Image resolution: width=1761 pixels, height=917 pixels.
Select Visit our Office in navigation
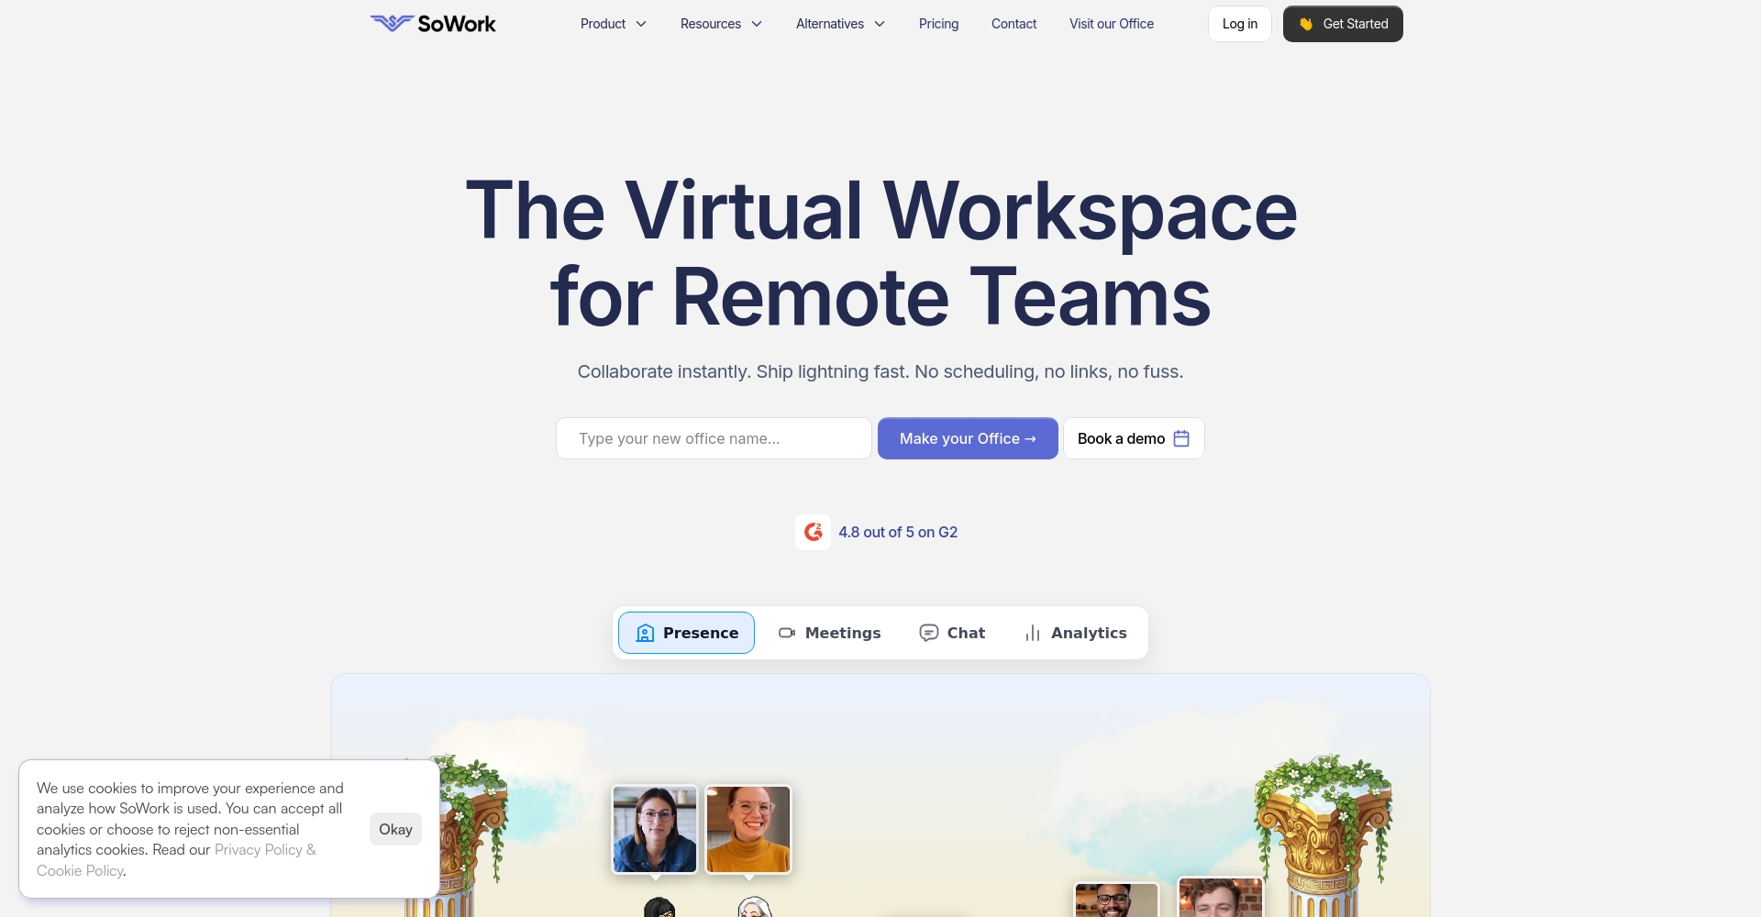(1111, 24)
